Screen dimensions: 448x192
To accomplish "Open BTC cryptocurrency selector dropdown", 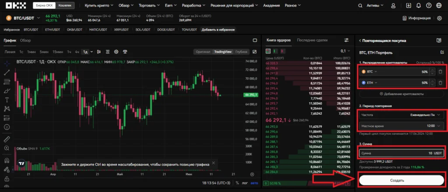I will [369, 72].
